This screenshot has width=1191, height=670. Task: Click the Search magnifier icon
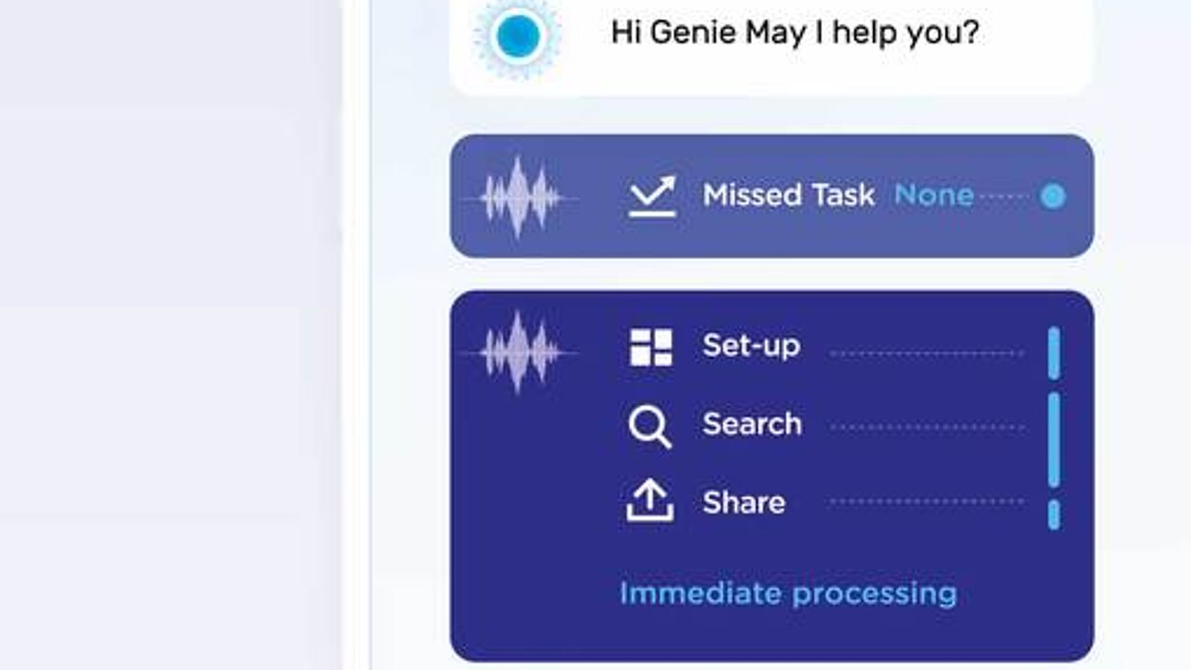coord(650,425)
